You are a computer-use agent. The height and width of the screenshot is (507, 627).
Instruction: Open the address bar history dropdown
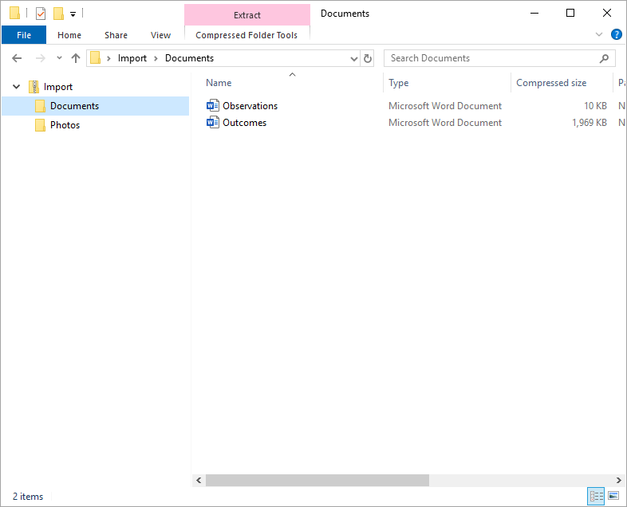click(354, 59)
